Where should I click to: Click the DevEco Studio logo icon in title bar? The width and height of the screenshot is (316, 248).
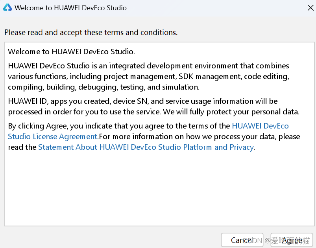point(7,7)
